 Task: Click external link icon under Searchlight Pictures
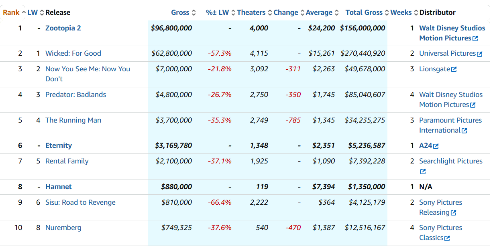click(423, 171)
